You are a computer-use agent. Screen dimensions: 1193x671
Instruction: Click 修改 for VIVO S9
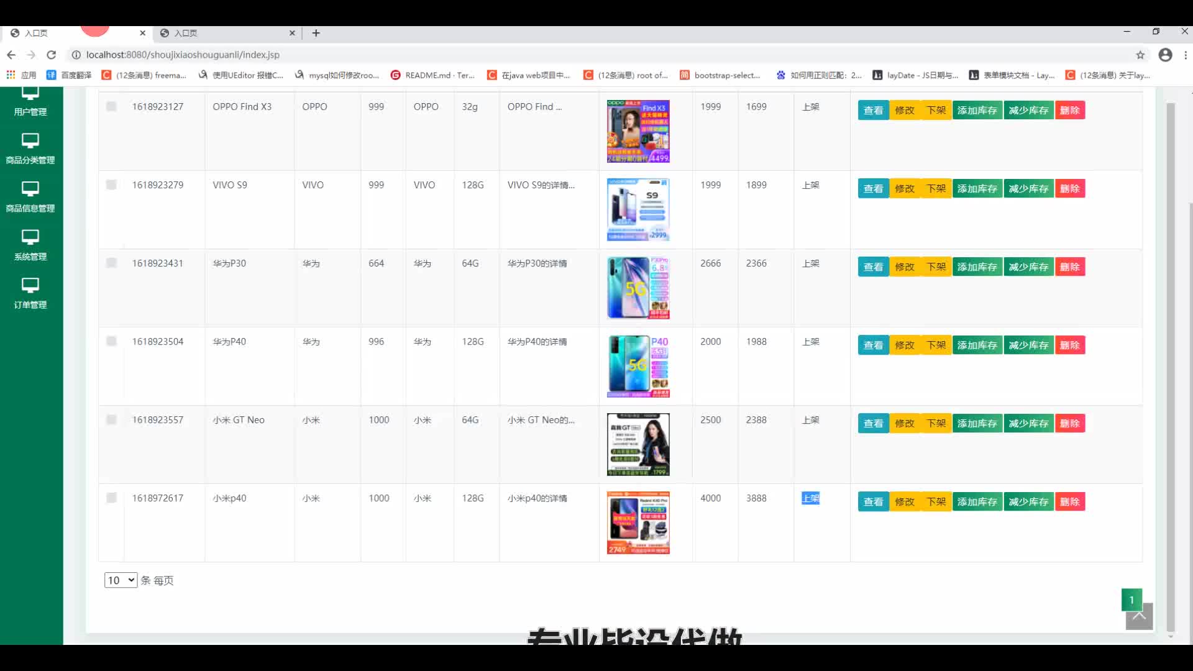(905, 188)
